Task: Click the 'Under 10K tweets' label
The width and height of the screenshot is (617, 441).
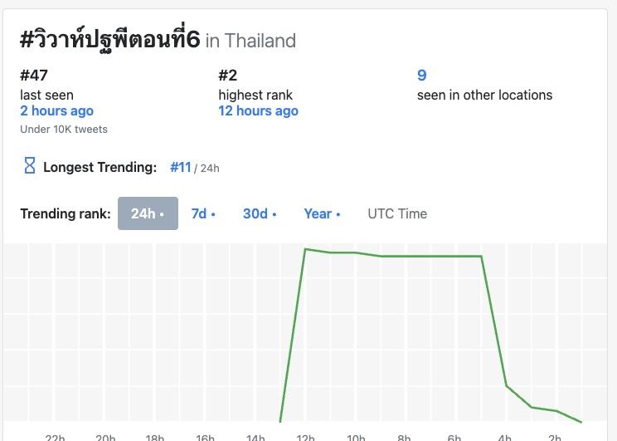Action: click(64, 129)
